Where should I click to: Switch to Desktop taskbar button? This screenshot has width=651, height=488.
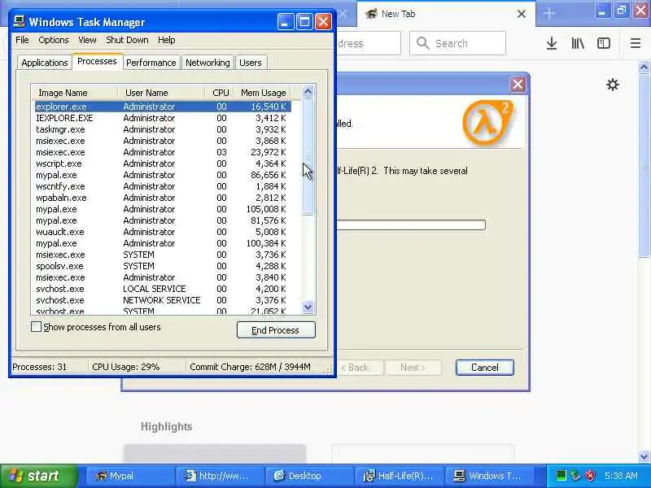(x=308, y=476)
